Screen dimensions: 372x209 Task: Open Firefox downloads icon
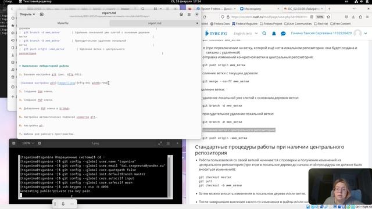pos(353,17)
